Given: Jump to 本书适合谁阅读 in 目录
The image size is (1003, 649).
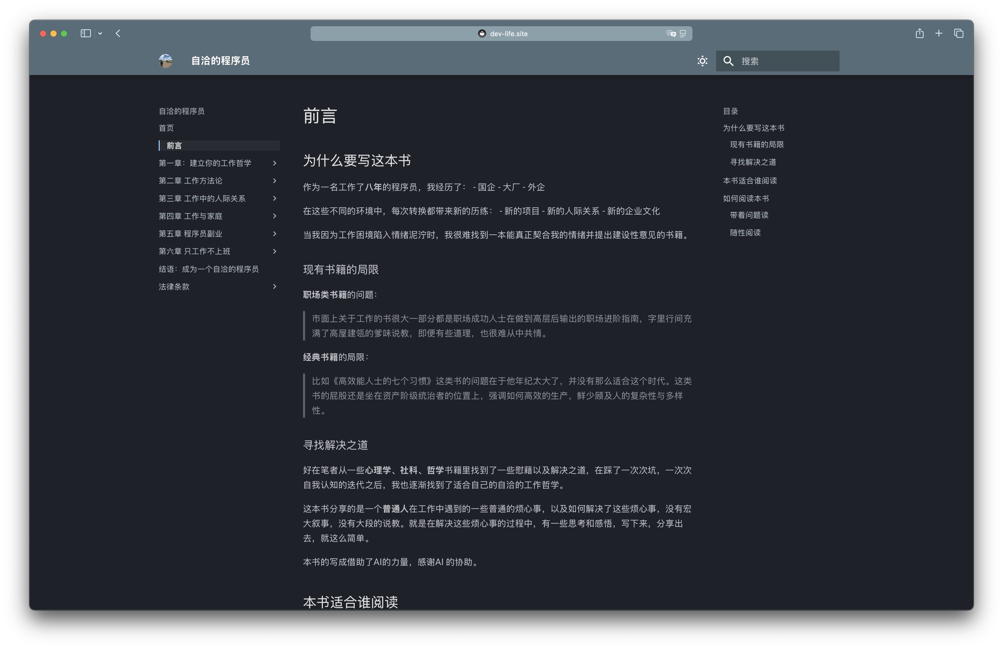Looking at the screenshot, I should pos(750,180).
